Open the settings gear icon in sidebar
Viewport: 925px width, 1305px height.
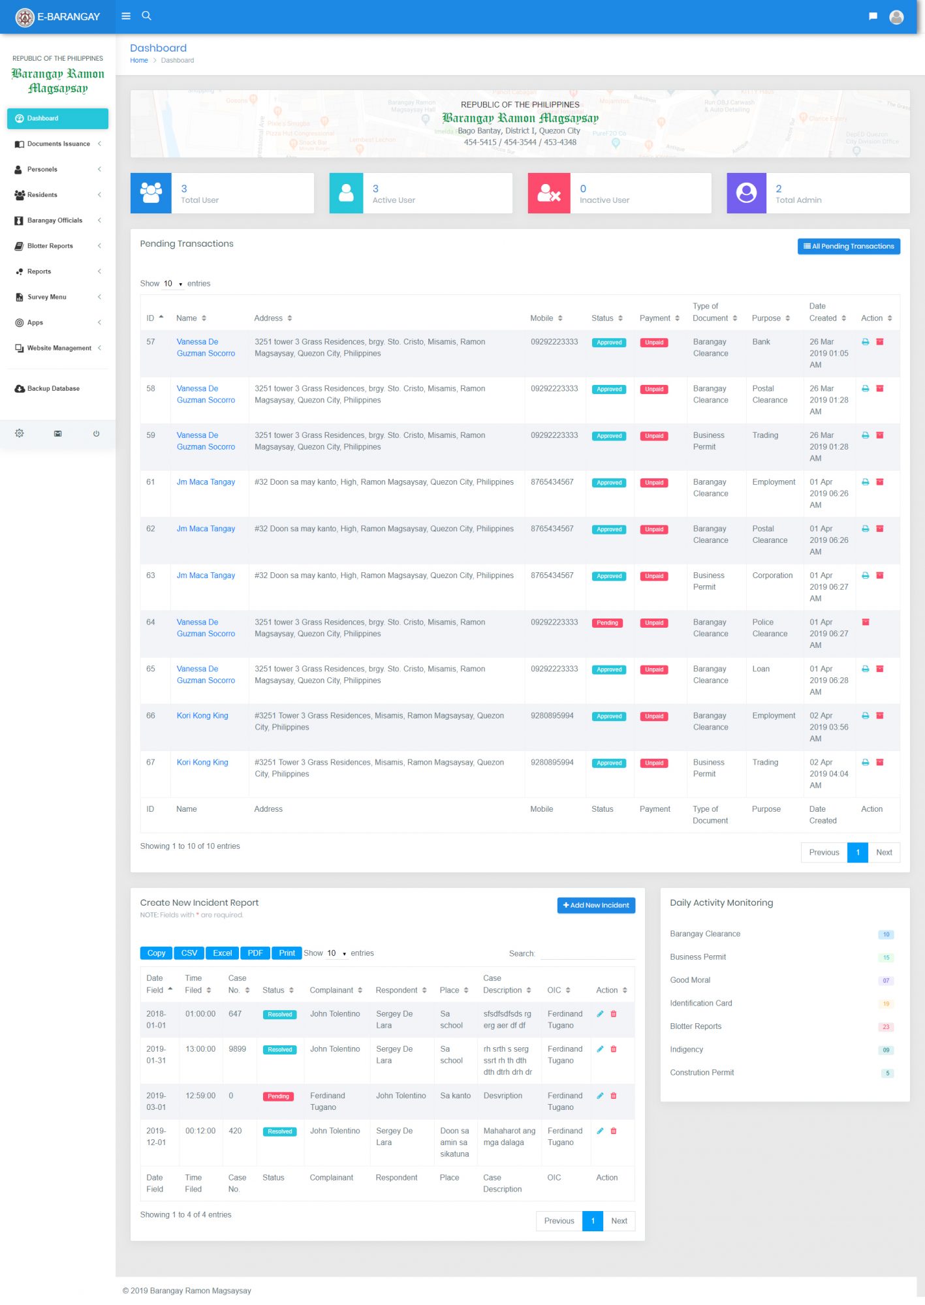20,434
